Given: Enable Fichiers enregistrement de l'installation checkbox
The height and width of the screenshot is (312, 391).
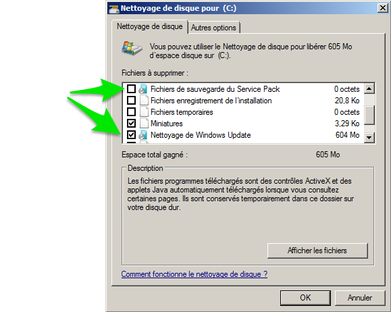Looking at the screenshot, I should [x=132, y=100].
